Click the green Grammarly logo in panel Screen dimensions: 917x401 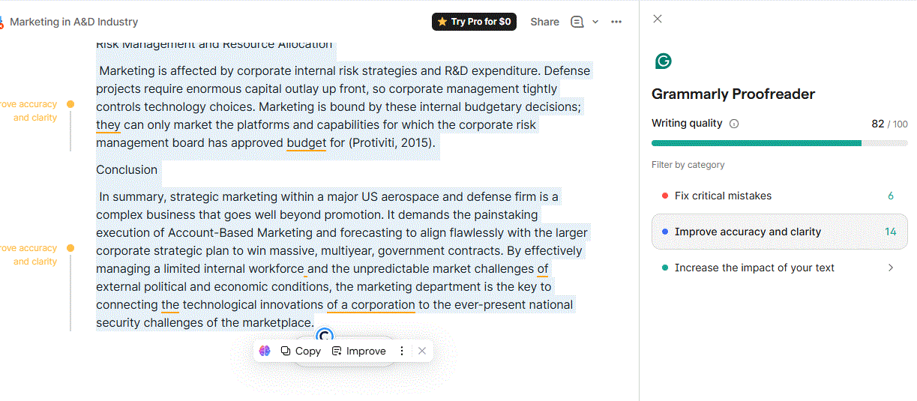(663, 61)
